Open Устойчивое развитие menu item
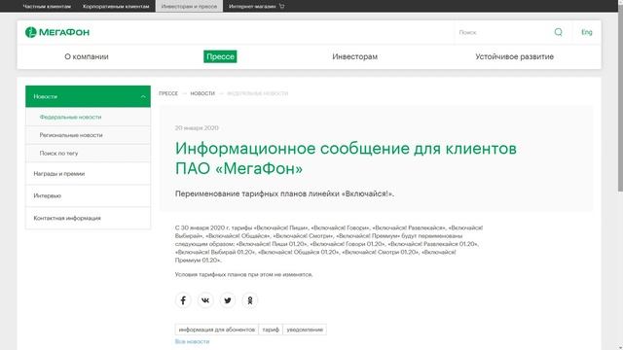This screenshot has width=623, height=350. click(x=515, y=56)
